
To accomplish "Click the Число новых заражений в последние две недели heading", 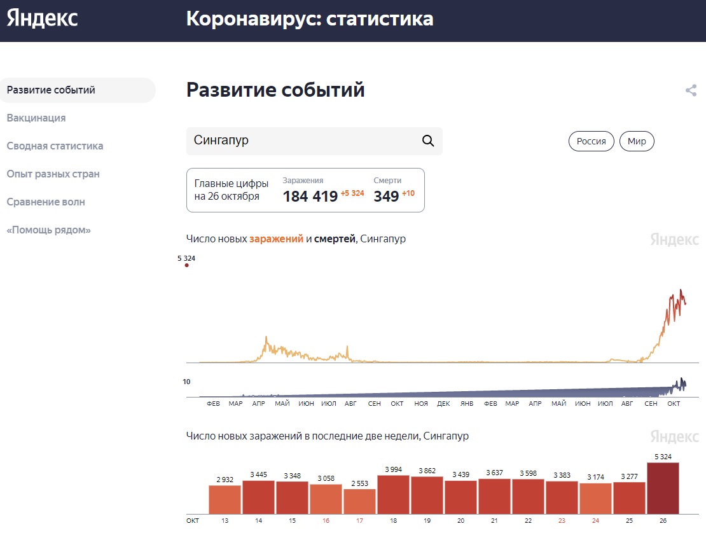I will 328,436.
